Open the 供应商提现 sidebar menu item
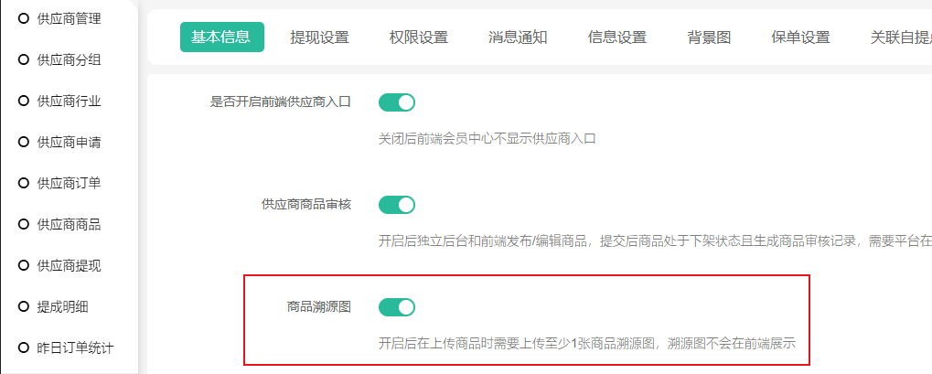This screenshot has width=932, height=374. click(69, 265)
